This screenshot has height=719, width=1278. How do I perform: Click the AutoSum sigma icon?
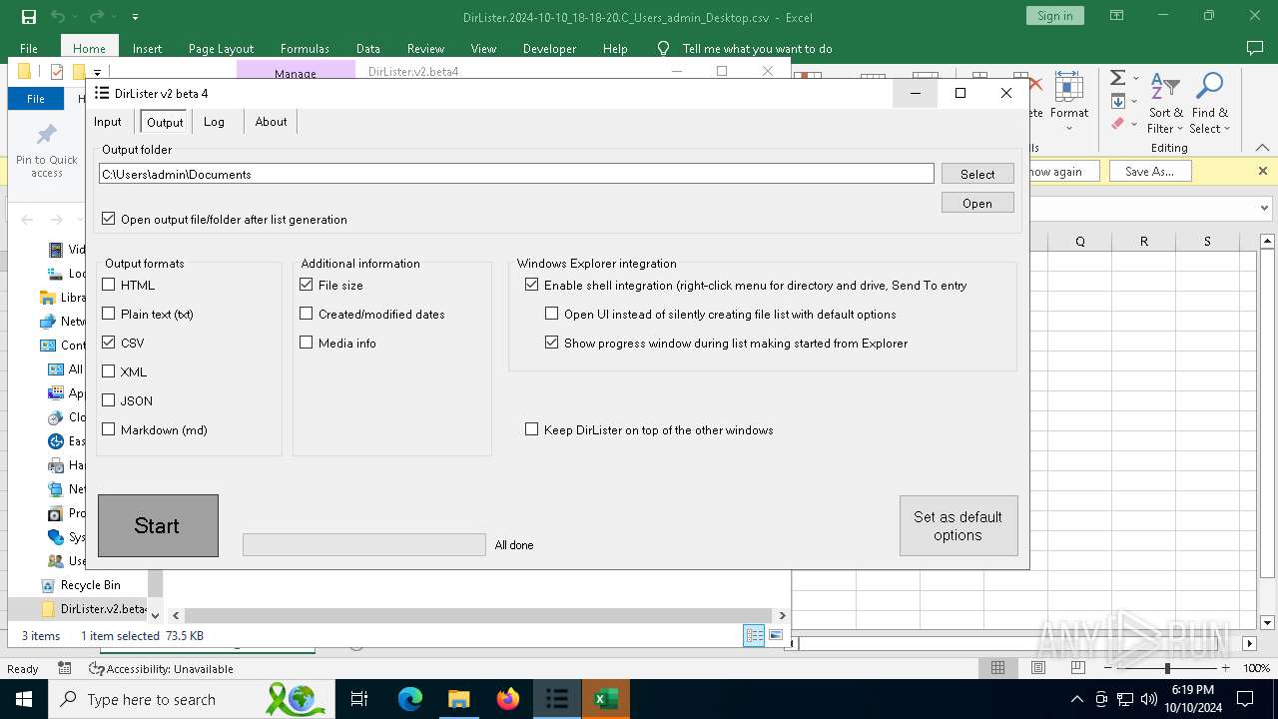pos(1118,78)
